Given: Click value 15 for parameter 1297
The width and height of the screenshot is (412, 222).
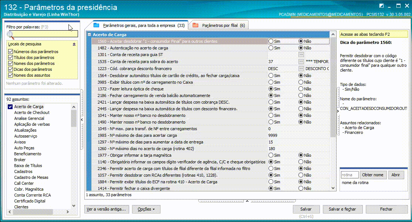Looking at the screenshot, I should coord(271,142).
